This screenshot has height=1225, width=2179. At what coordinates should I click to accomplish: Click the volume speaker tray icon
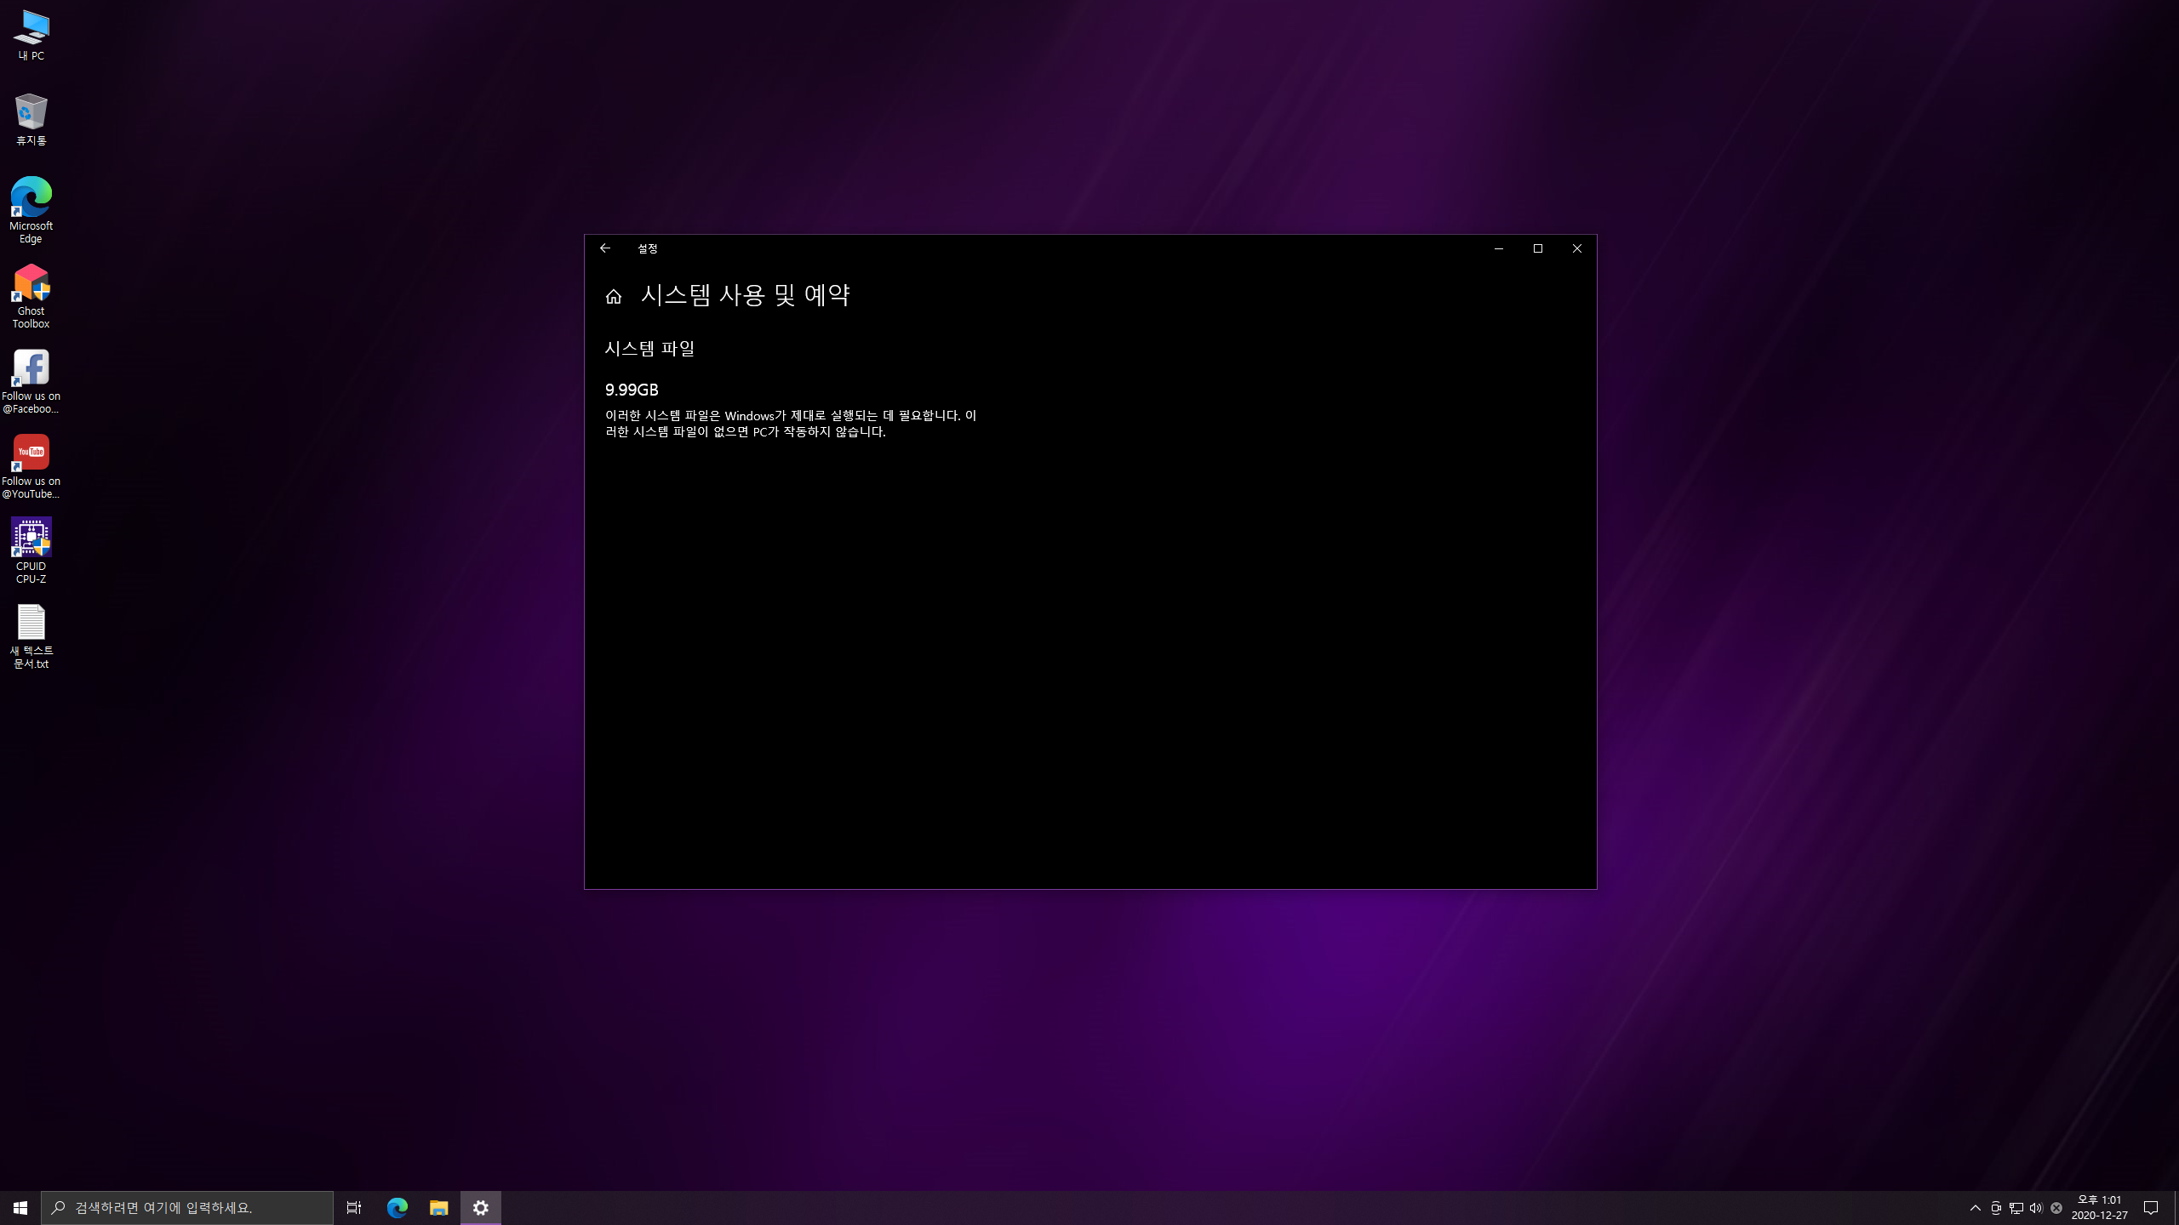point(2036,1208)
